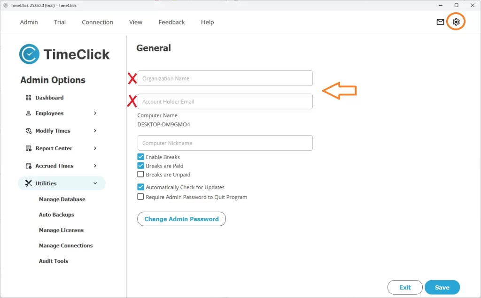Click the Modify Times clock icon
Image resolution: width=481 pixels, height=298 pixels.
[29, 130]
